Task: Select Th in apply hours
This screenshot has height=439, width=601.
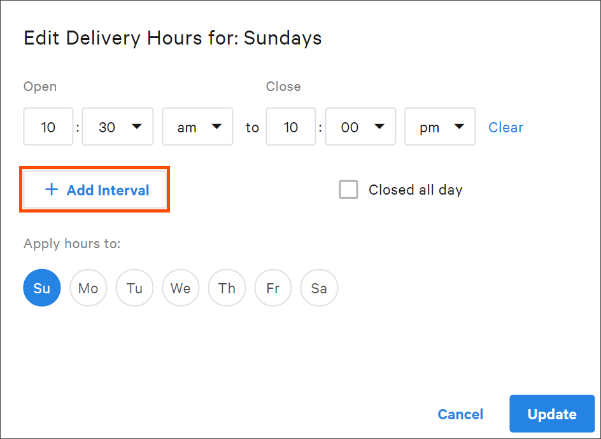Action: pos(227,288)
